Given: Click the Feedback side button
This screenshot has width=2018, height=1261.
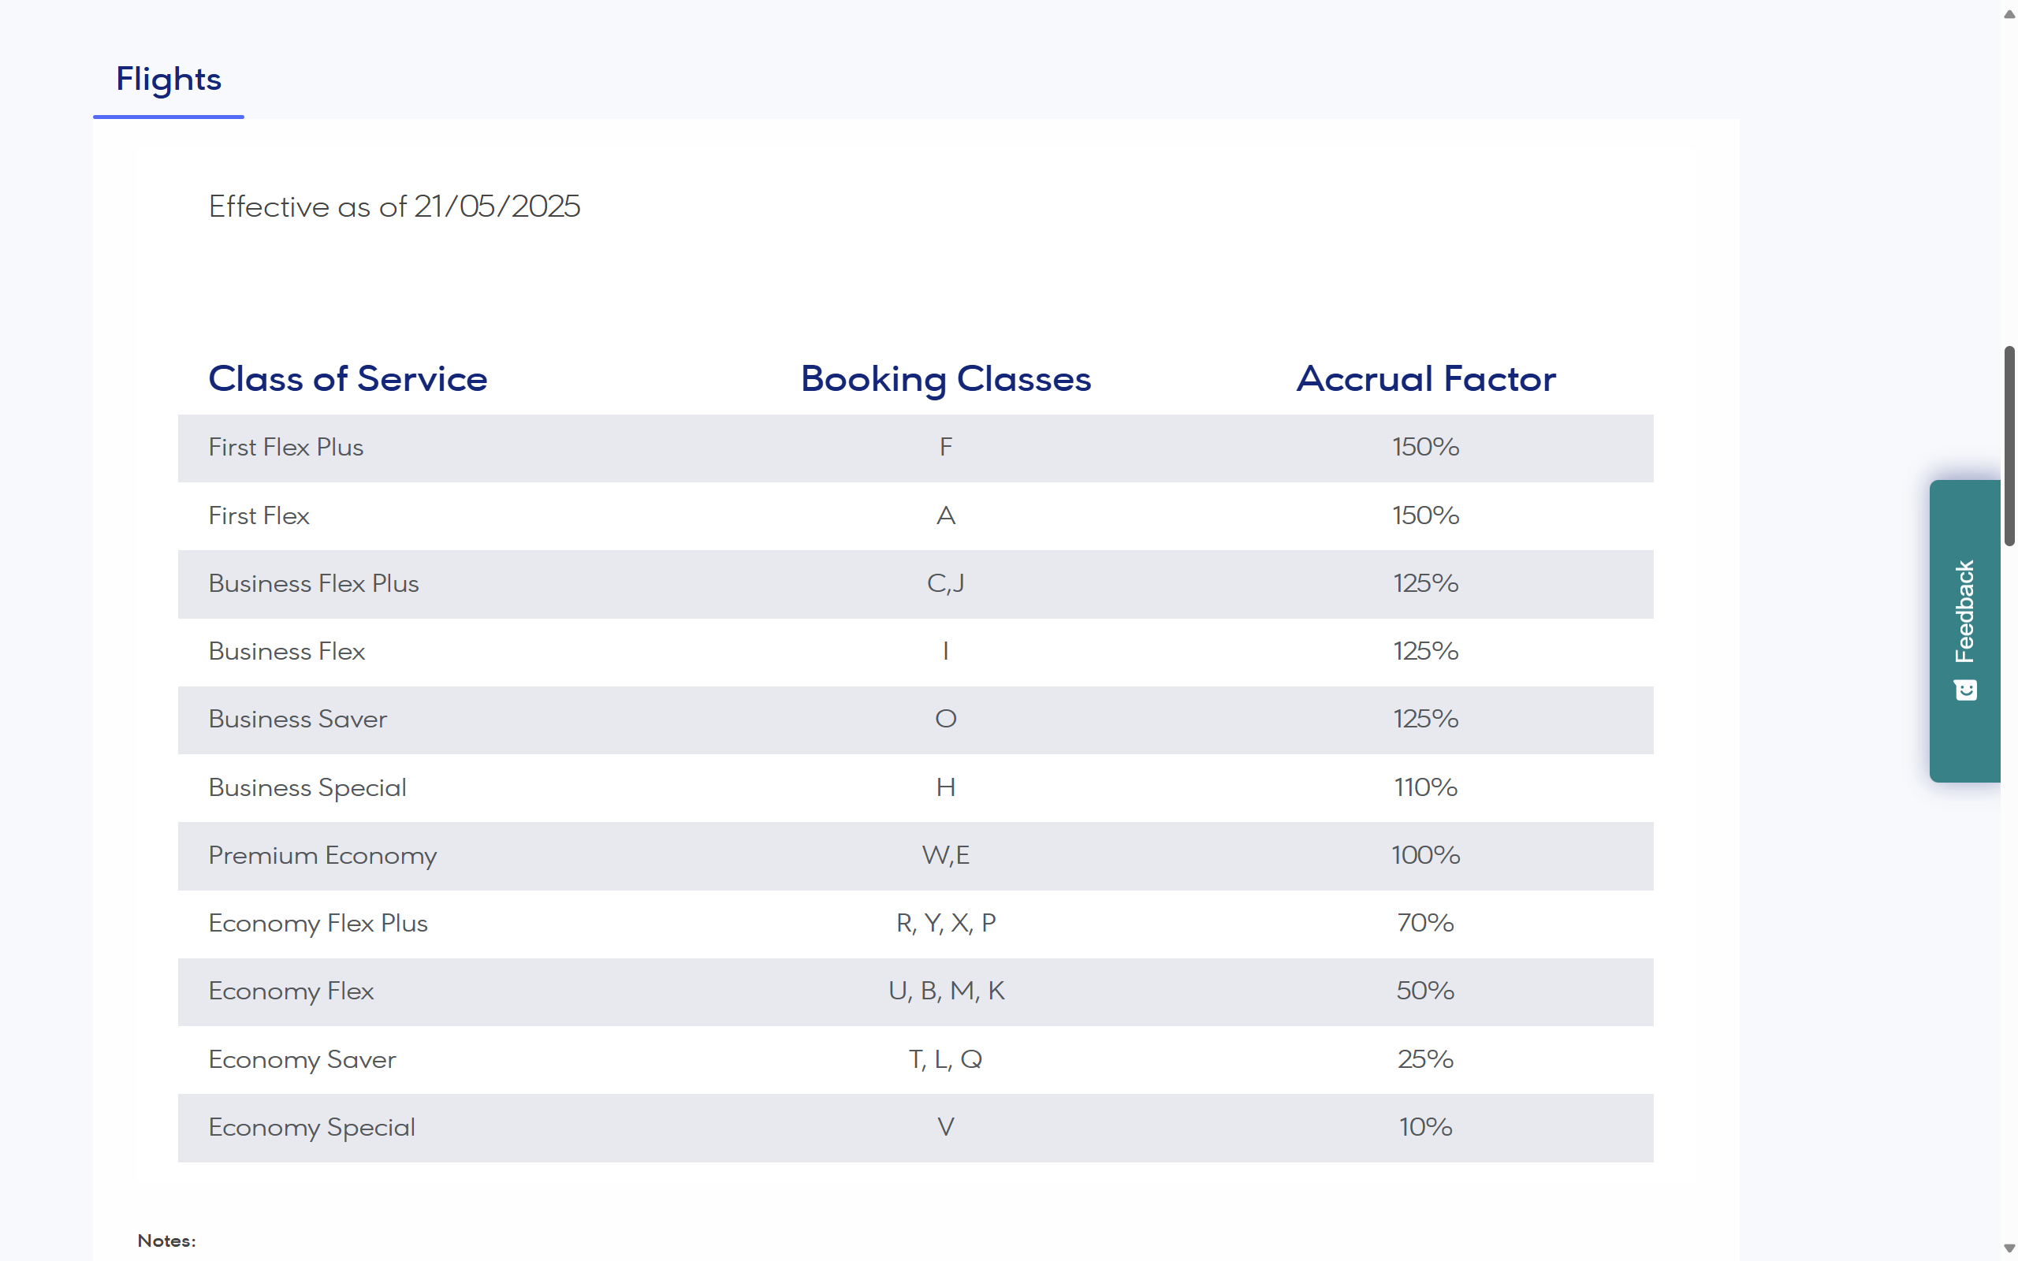Looking at the screenshot, I should pos(1964,613).
